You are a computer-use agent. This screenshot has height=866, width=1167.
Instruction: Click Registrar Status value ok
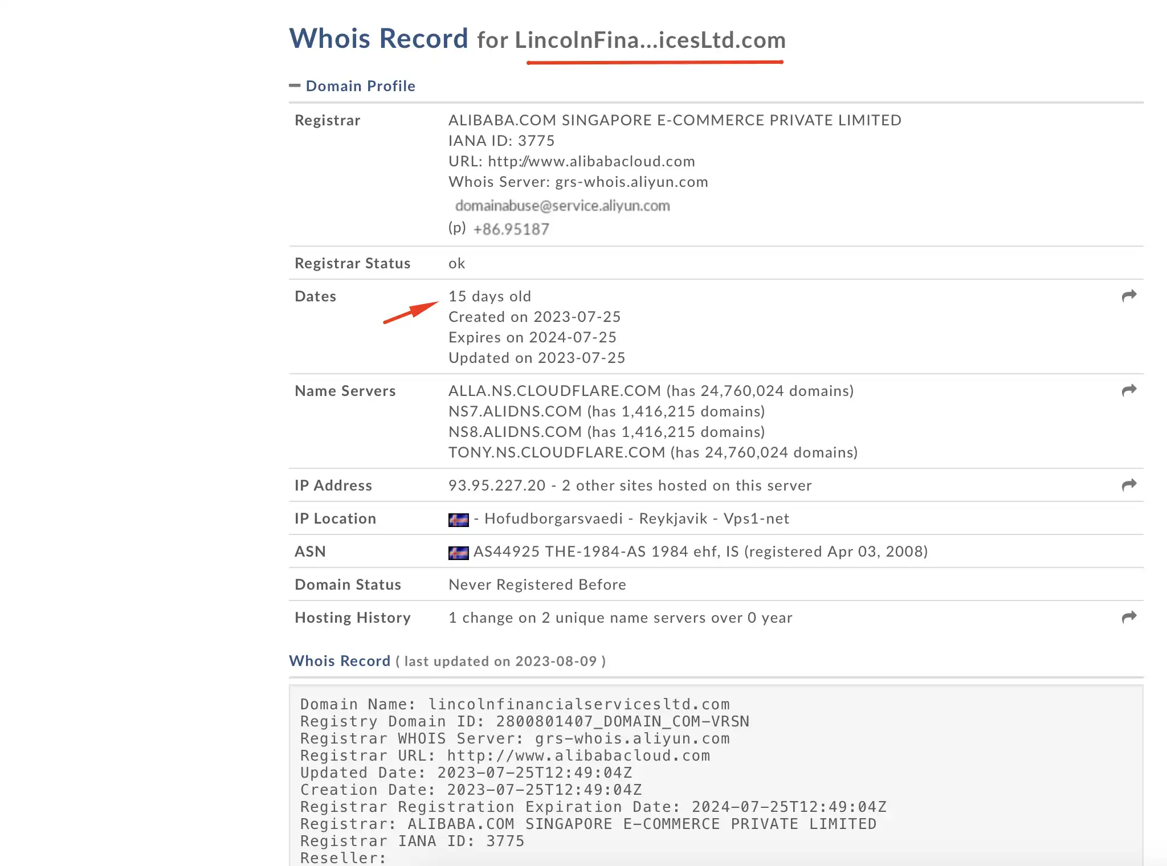(456, 263)
